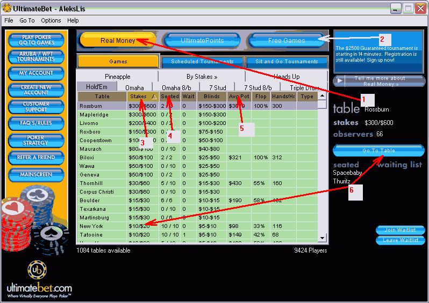
Task: Select the Hold'Em tab
Action: pos(97,87)
